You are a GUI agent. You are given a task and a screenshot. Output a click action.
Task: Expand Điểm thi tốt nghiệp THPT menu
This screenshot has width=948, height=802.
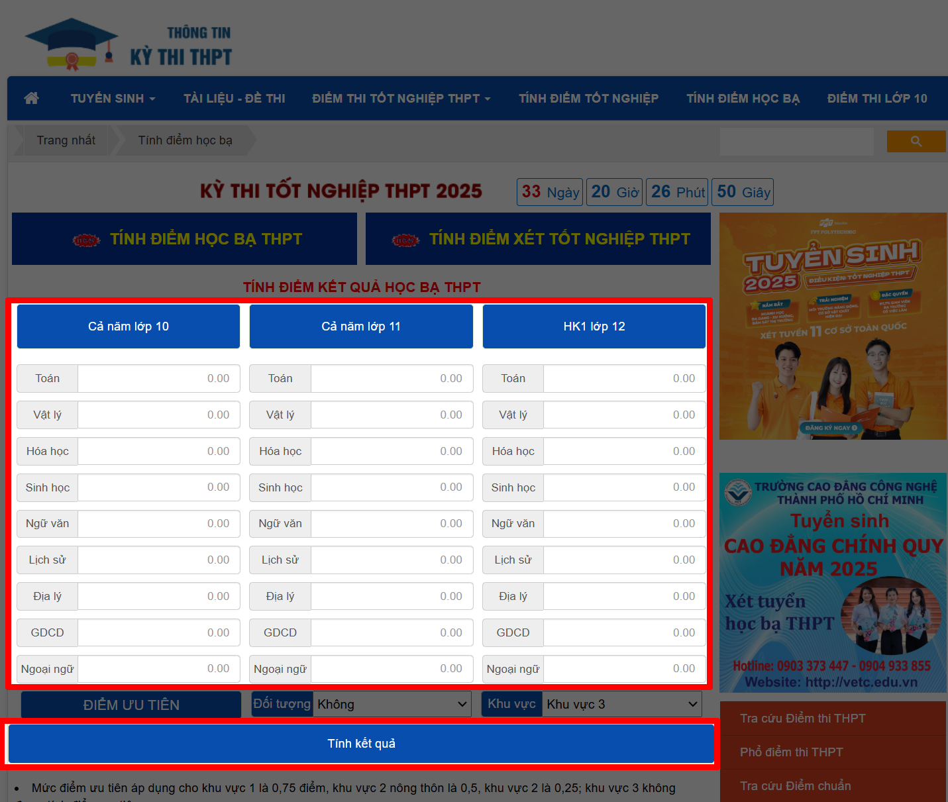[401, 98]
